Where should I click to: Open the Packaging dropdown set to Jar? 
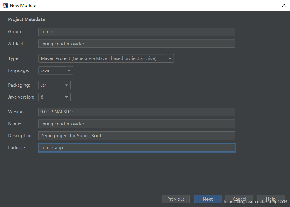point(54,85)
